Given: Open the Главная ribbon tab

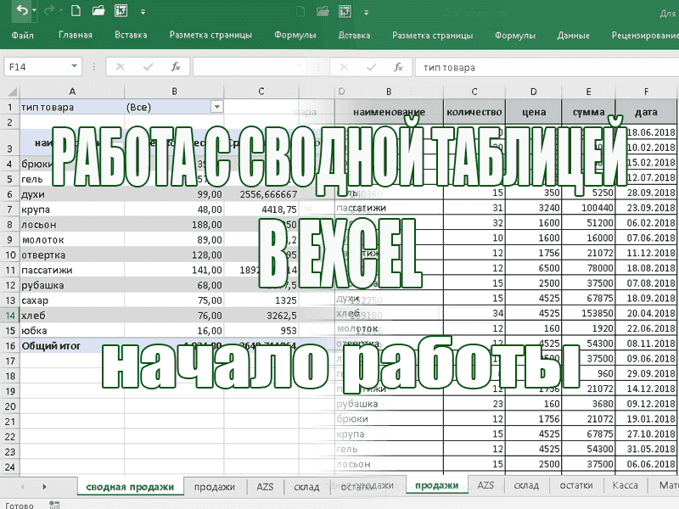Looking at the screenshot, I should coord(76,36).
